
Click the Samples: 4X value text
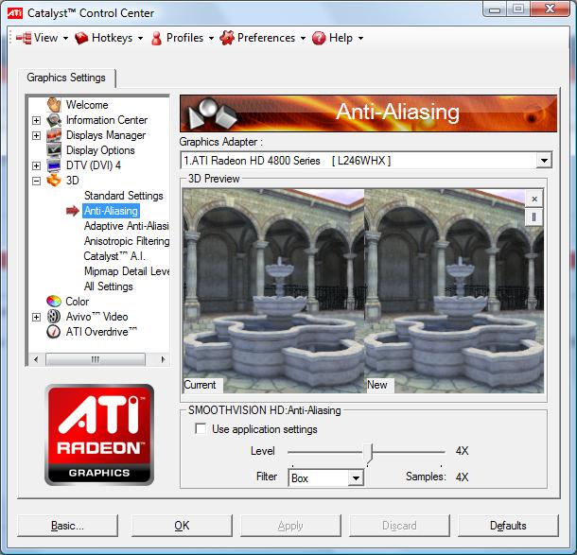pos(462,477)
